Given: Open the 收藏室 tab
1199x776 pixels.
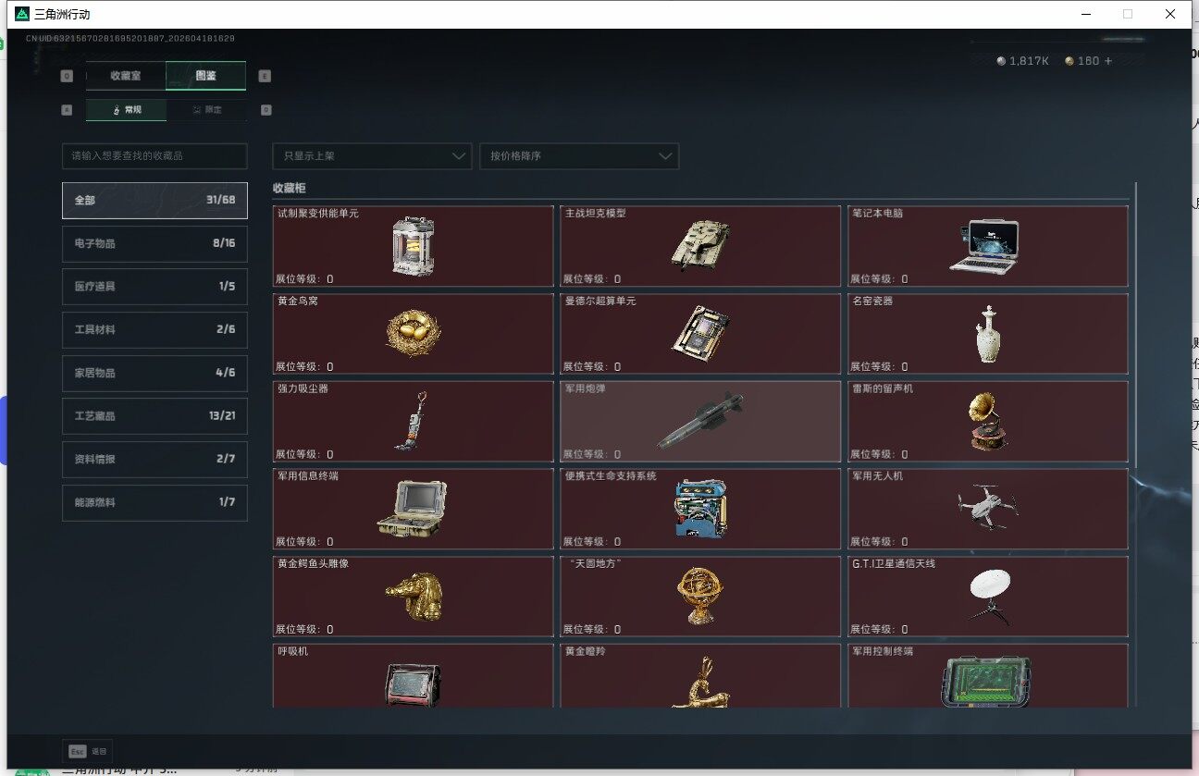Looking at the screenshot, I should click(x=126, y=76).
